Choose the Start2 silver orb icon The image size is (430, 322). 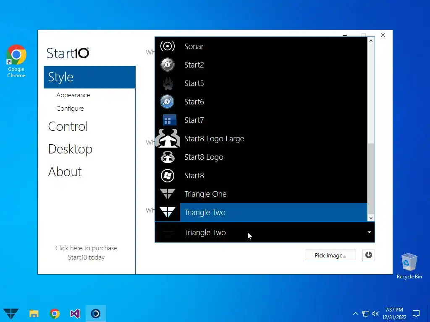click(x=167, y=65)
